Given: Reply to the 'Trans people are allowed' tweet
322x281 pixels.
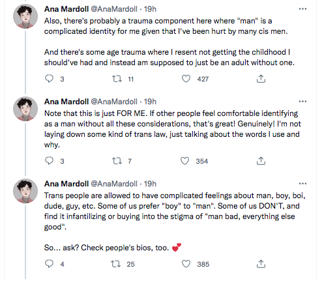Looking at the screenshot, I should click(x=49, y=264).
